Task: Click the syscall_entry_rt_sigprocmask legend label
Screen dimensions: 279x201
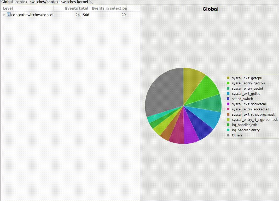Action: 255,120
